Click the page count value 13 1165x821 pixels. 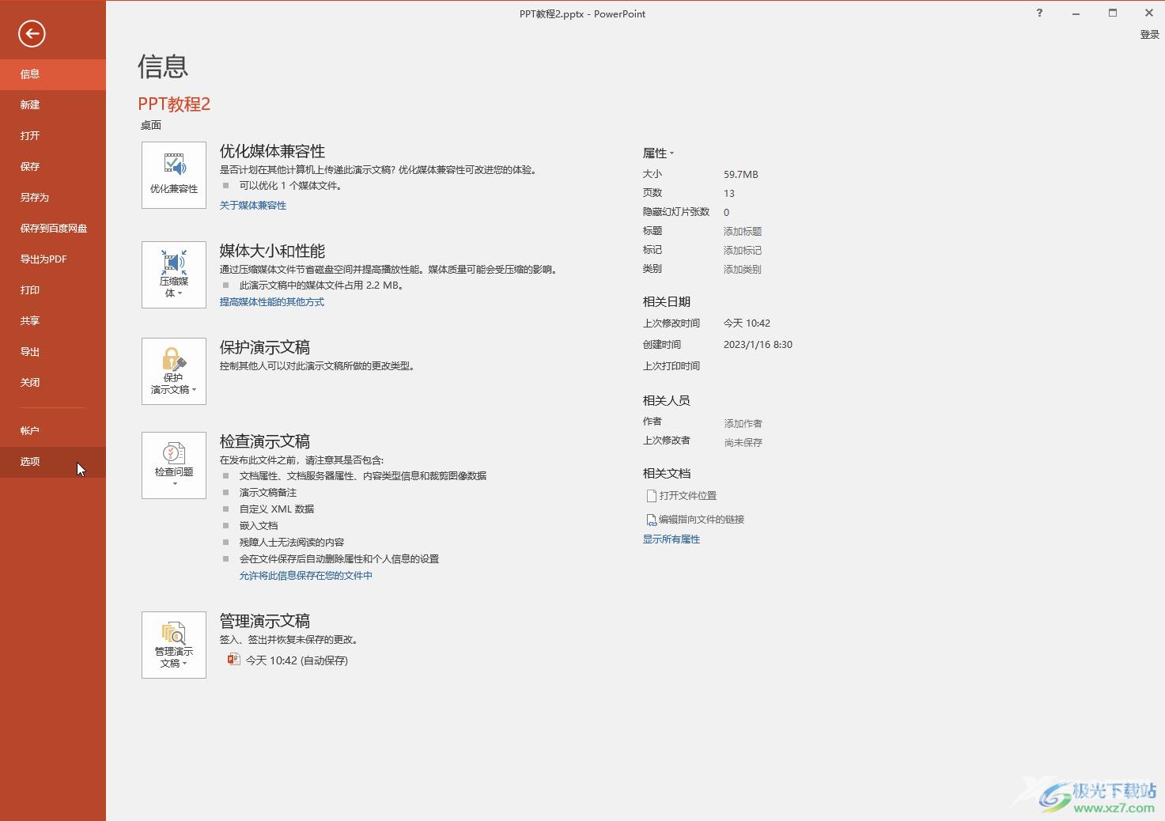pos(729,194)
